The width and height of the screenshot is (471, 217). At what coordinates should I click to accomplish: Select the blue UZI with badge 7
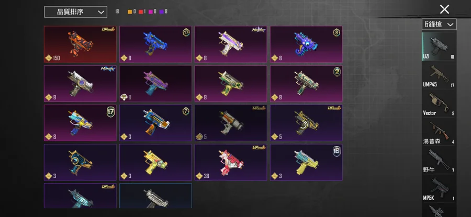[155, 123]
